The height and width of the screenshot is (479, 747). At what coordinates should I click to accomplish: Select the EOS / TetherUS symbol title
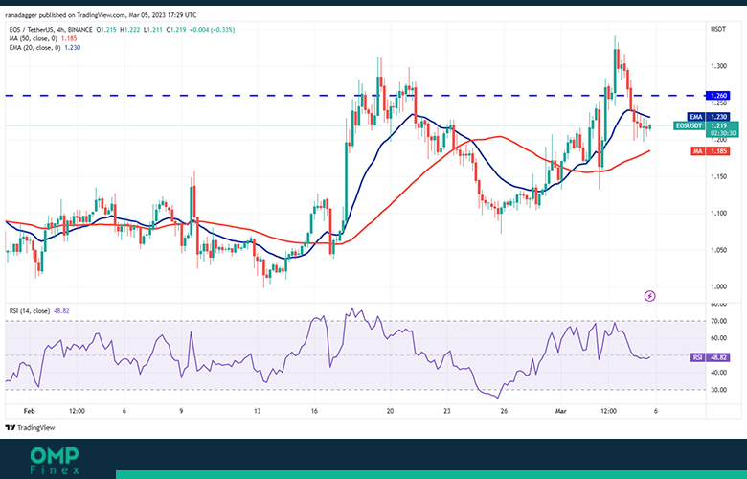click(x=51, y=30)
